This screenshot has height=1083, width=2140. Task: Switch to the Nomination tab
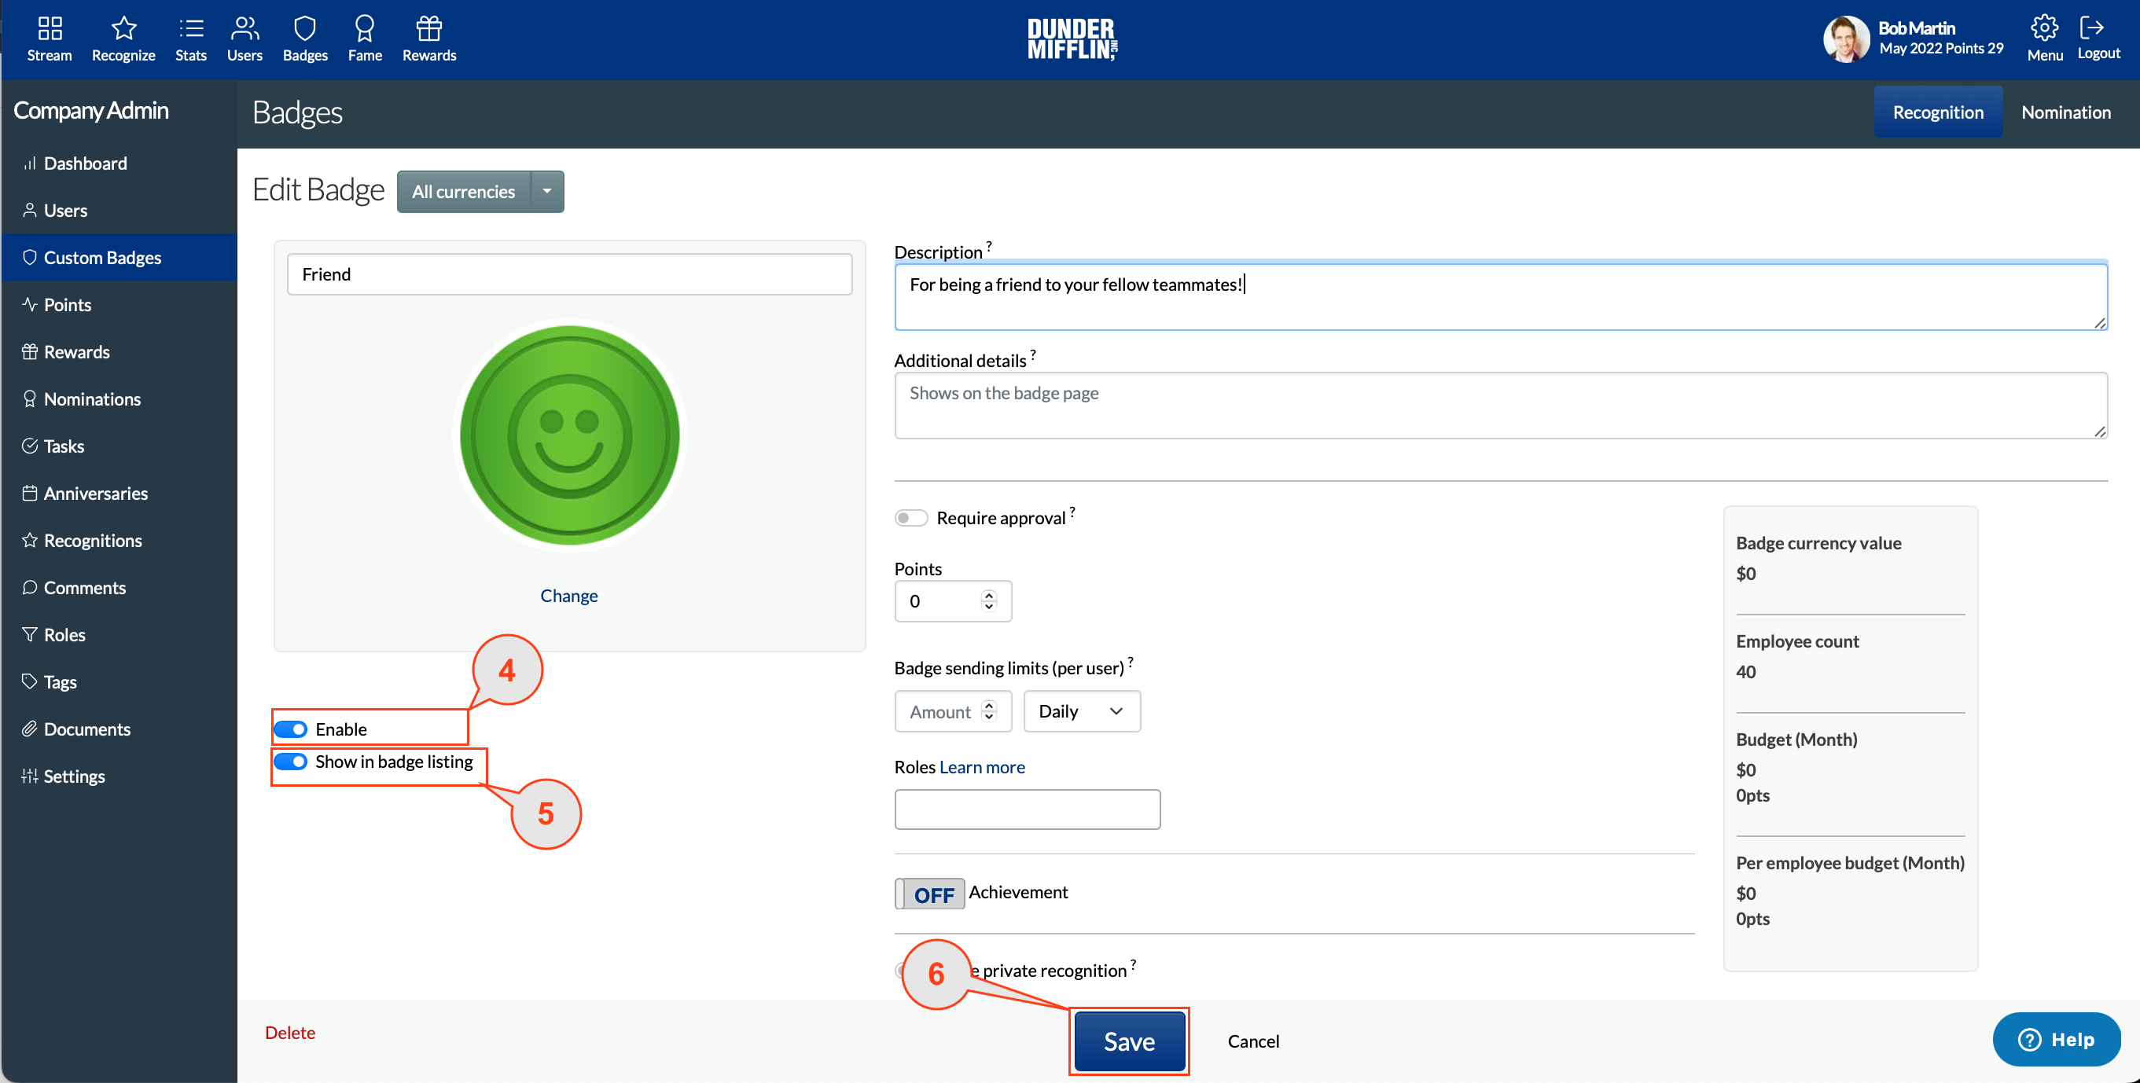[x=2066, y=112]
